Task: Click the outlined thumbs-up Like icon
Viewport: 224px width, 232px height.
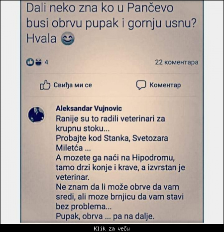Action: (x=45, y=85)
